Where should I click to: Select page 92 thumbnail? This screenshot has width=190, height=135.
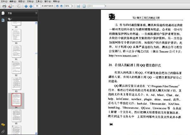click(x=16, y=68)
